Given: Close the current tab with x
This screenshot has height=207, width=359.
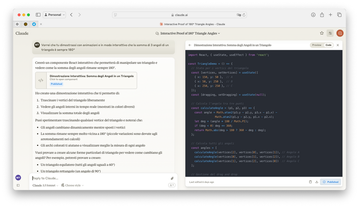Looking at the screenshot, I should click(x=41, y=24).
